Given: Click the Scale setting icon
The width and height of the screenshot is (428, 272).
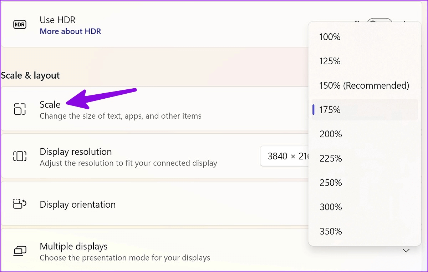Looking at the screenshot, I should coord(20,109).
